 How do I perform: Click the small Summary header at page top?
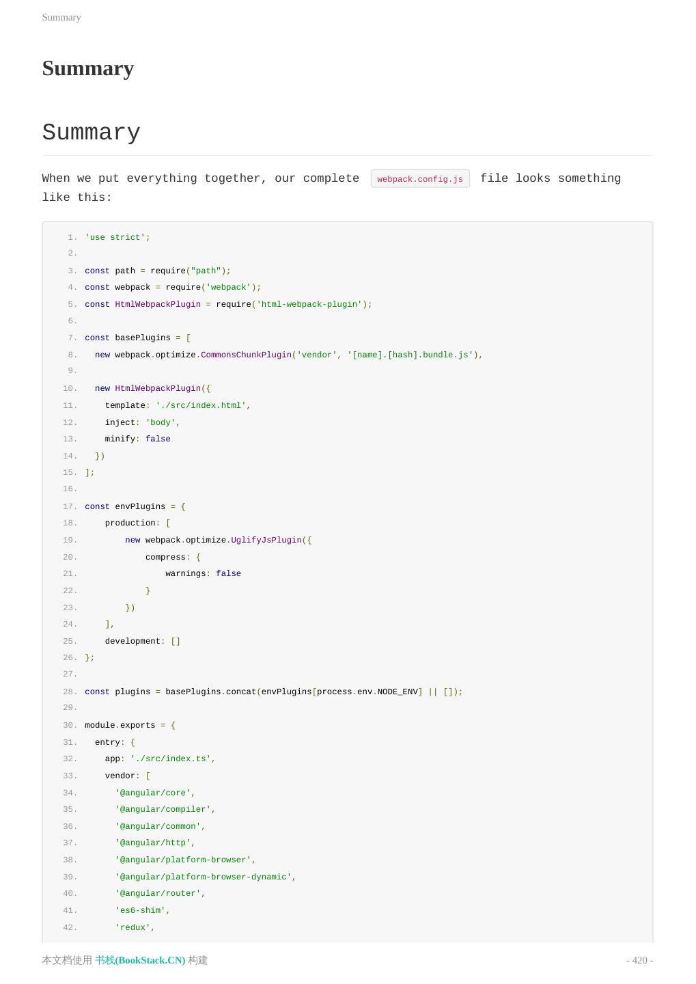(61, 17)
